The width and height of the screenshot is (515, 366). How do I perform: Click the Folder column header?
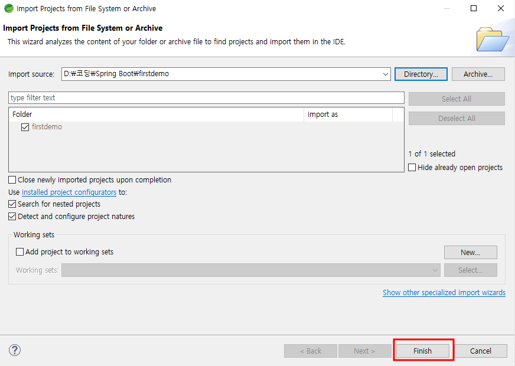click(x=156, y=115)
